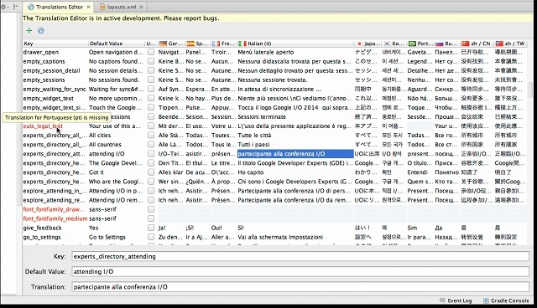Select the highlighted 'partecipante alla conferenza I/O' cell
537x308 pixels.
click(x=295, y=154)
